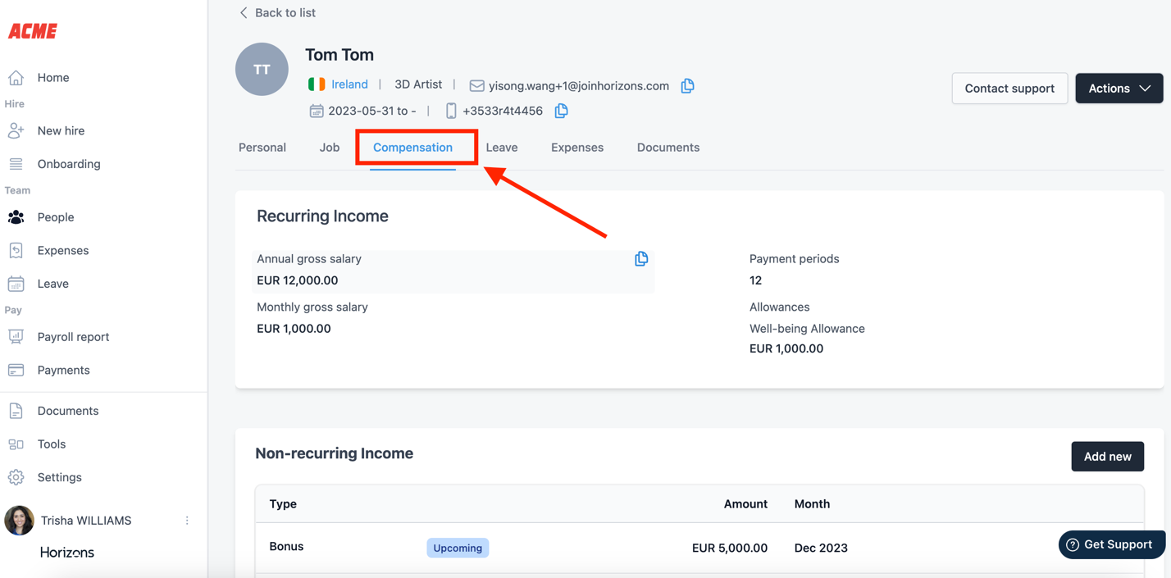The width and height of the screenshot is (1171, 578).
Task: Open Settings in the sidebar
Action: 59,477
